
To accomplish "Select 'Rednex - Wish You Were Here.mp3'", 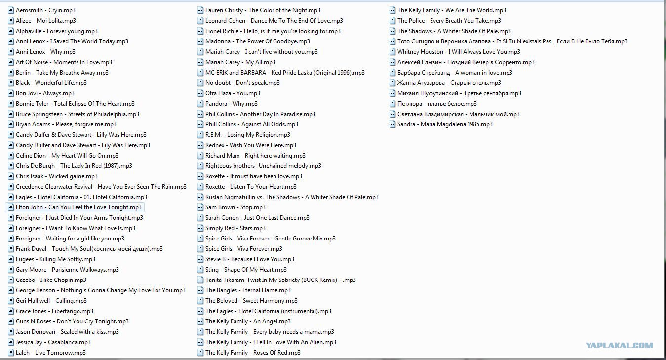I will click(x=251, y=145).
